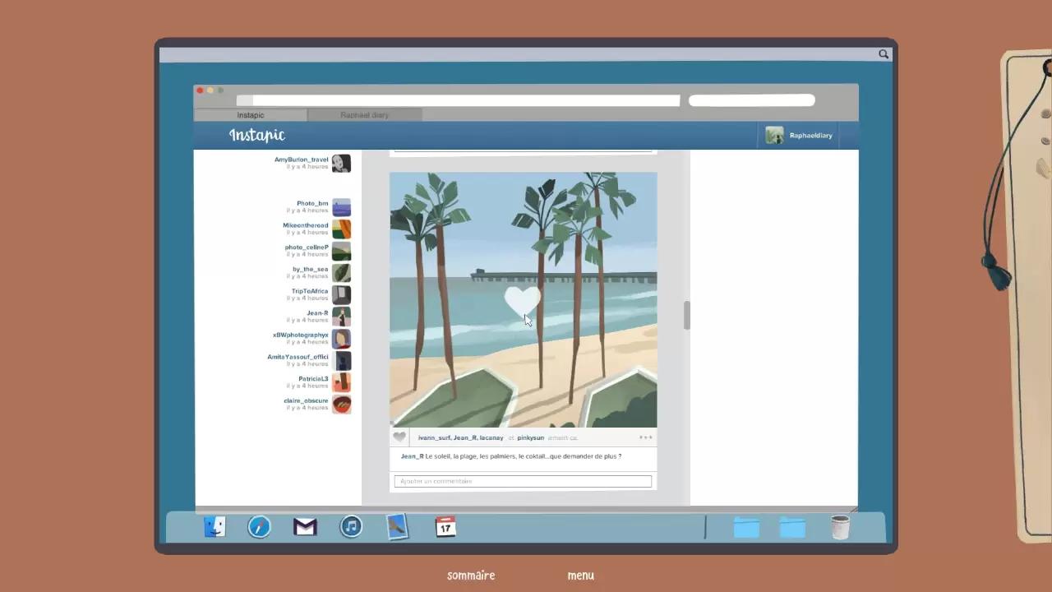This screenshot has height=592, width=1052.
Task: Launch the Safari compass icon in the dock
Action: click(x=260, y=527)
